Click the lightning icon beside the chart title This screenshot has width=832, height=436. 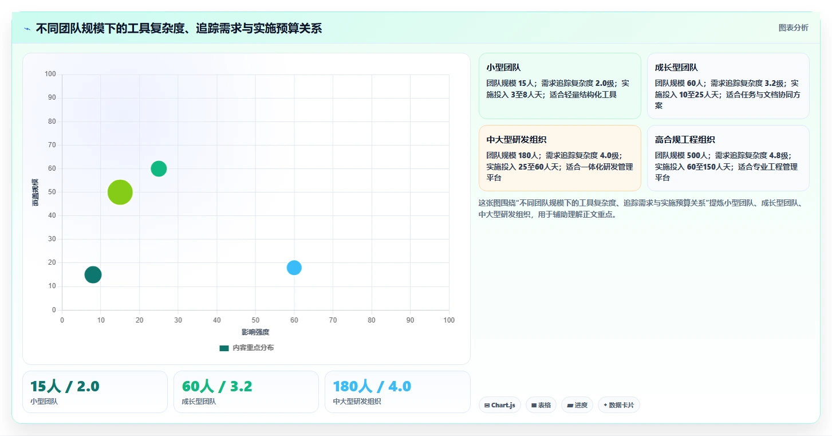pos(27,29)
